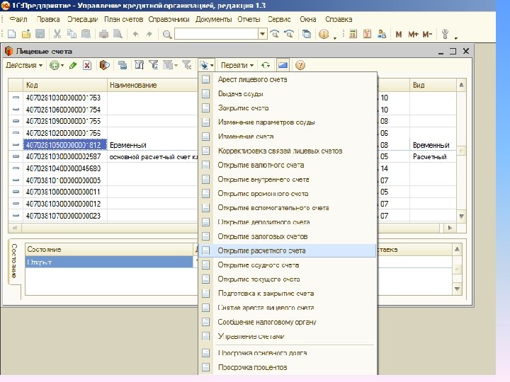The image size is (510, 382).
Task: Expand the Действия dropdown
Action: [24, 65]
